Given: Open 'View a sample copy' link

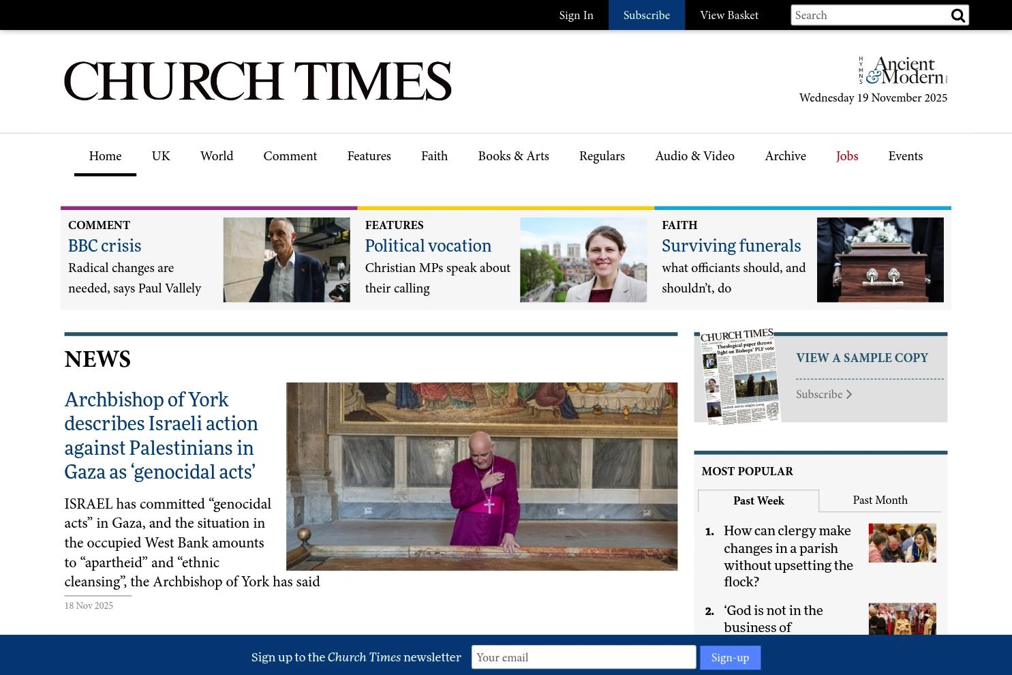Looking at the screenshot, I should click(x=862, y=358).
